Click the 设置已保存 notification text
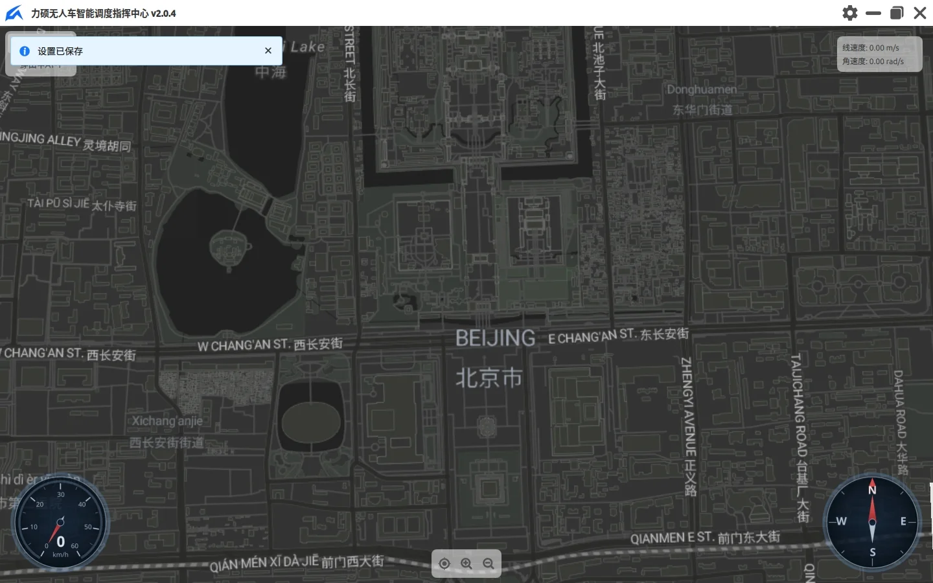 point(60,51)
